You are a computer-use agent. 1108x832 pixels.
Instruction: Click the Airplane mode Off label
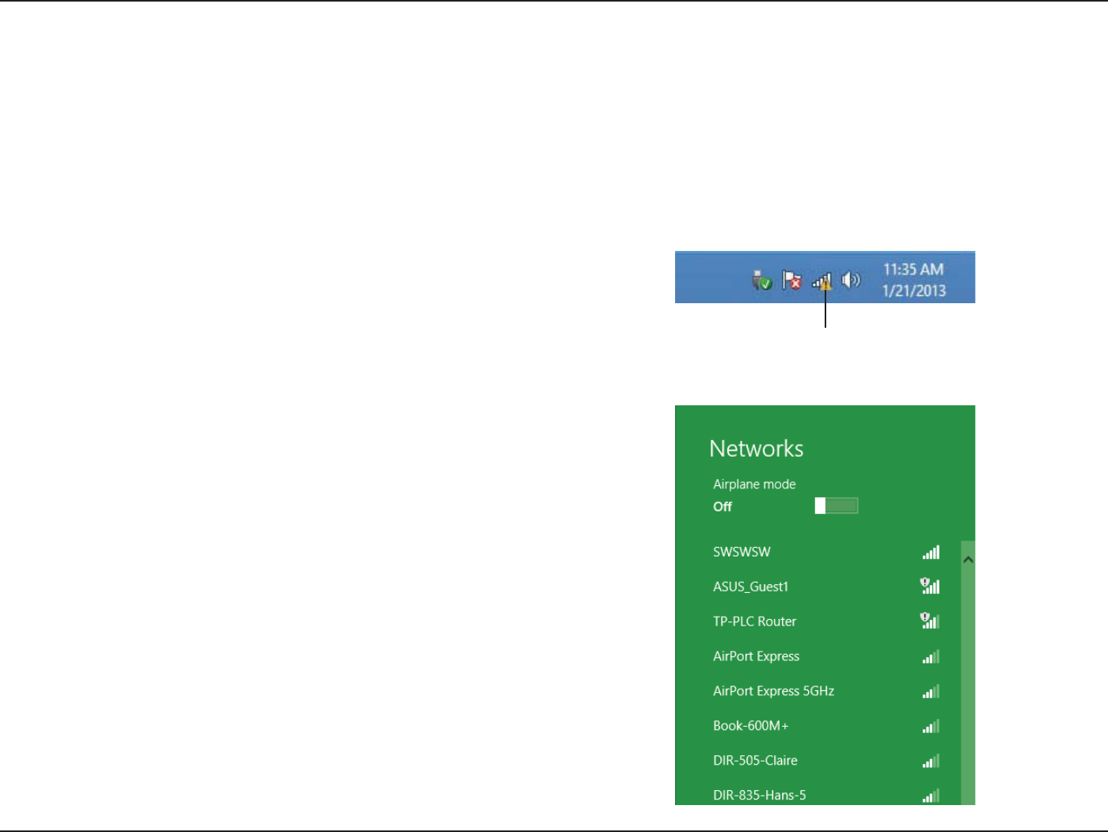[x=723, y=507]
